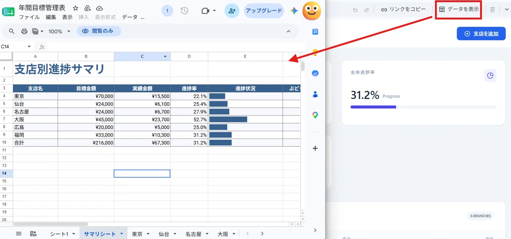511x239 pixels.
Task: Open the サマリシート tab dropdown arrow
Action: [122, 234]
